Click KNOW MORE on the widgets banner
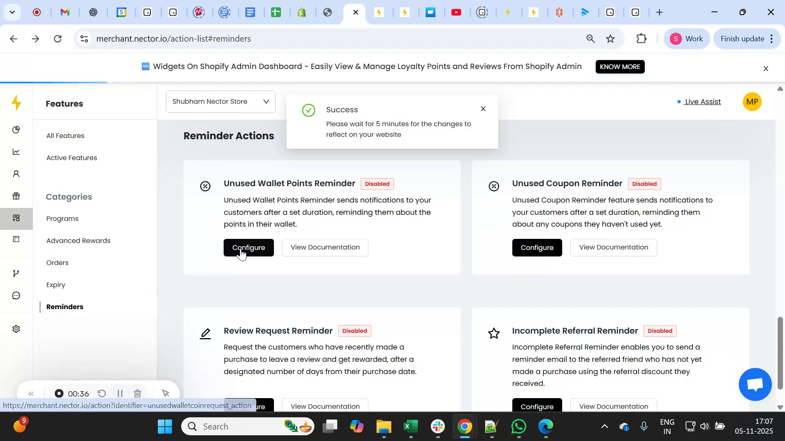Viewport: 785px width, 441px height. [x=620, y=67]
